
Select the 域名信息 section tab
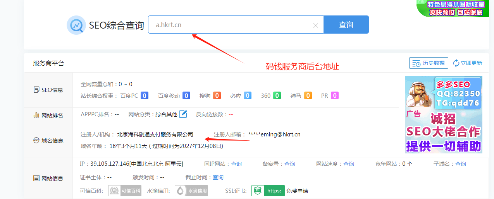pos(48,141)
